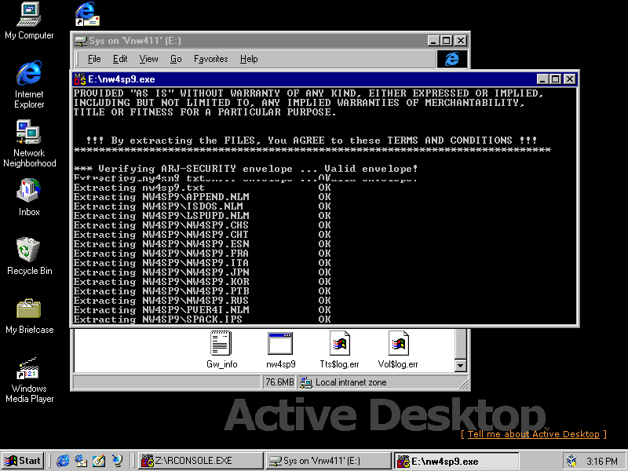Click the Internet Explorer throbber logo in Sys window
Screen dimensions: 628x471
(x=452, y=60)
